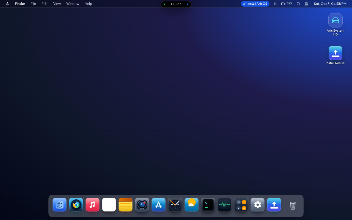Open the Music app in the Dock
This screenshot has width=352, height=220.
pyautogui.click(x=92, y=205)
